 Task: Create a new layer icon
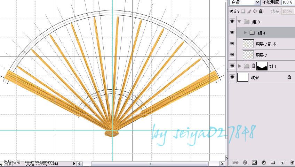click(282, 162)
